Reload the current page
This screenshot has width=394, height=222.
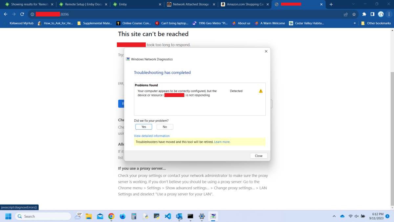tap(22, 14)
